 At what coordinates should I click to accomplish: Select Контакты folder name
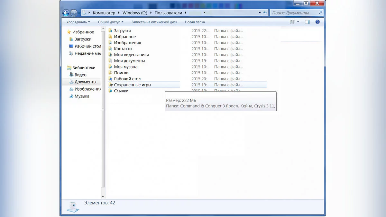(123, 49)
